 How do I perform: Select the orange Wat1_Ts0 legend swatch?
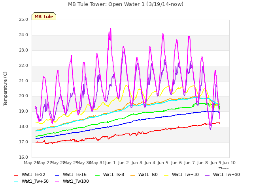[133, 175]
